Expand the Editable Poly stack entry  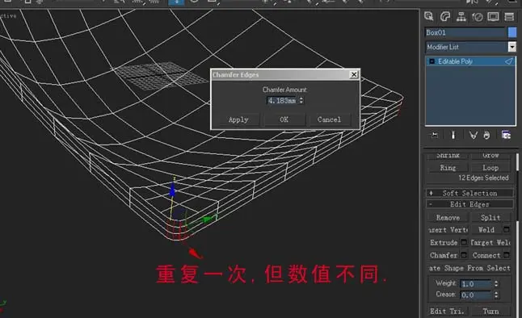[x=431, y=61]
